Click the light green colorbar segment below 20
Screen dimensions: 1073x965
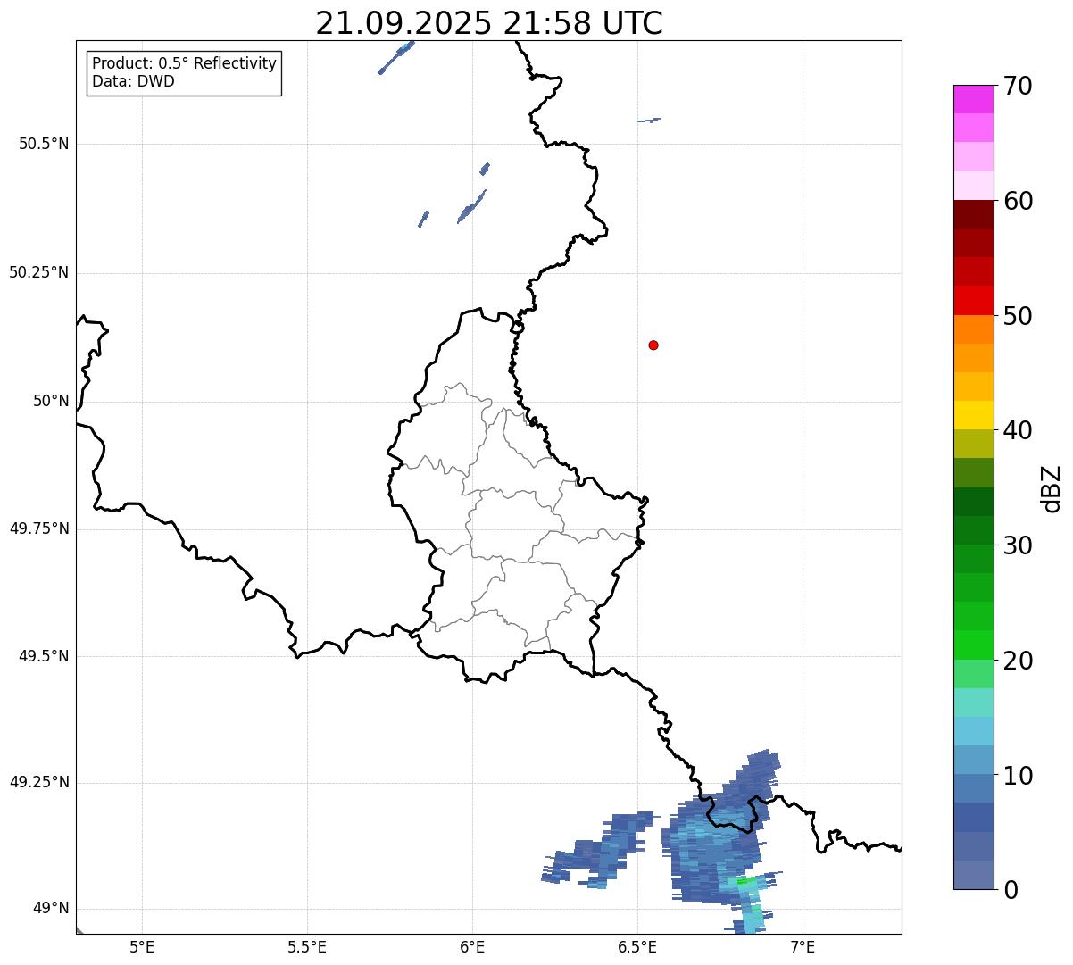pos(974,673)
